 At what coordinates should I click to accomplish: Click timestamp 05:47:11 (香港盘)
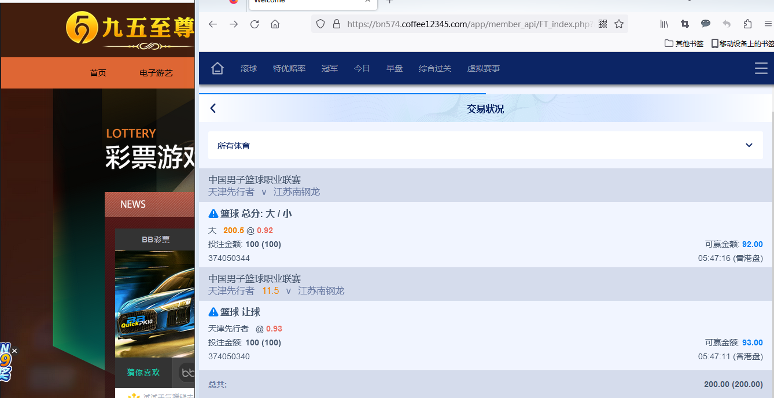pyautogui.click(x=731, y=356)
